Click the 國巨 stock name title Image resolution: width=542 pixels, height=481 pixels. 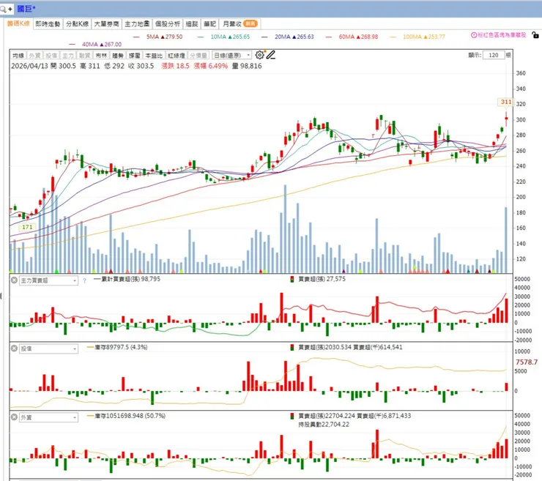[x=26, y=9]
